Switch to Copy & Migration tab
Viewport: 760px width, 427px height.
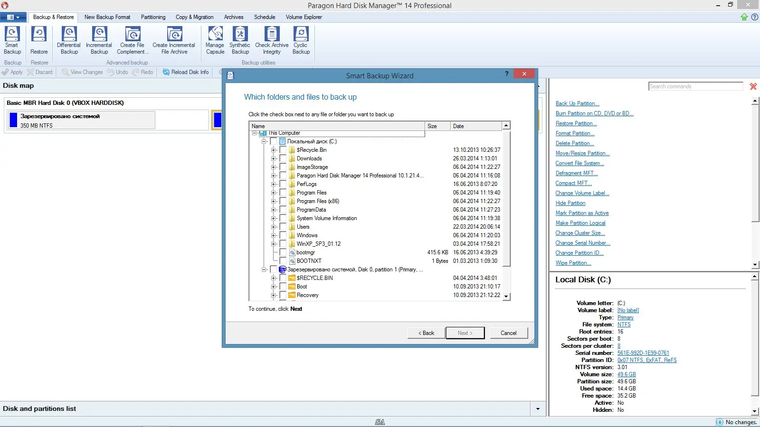pyautogui.click(x=194, y=17)
